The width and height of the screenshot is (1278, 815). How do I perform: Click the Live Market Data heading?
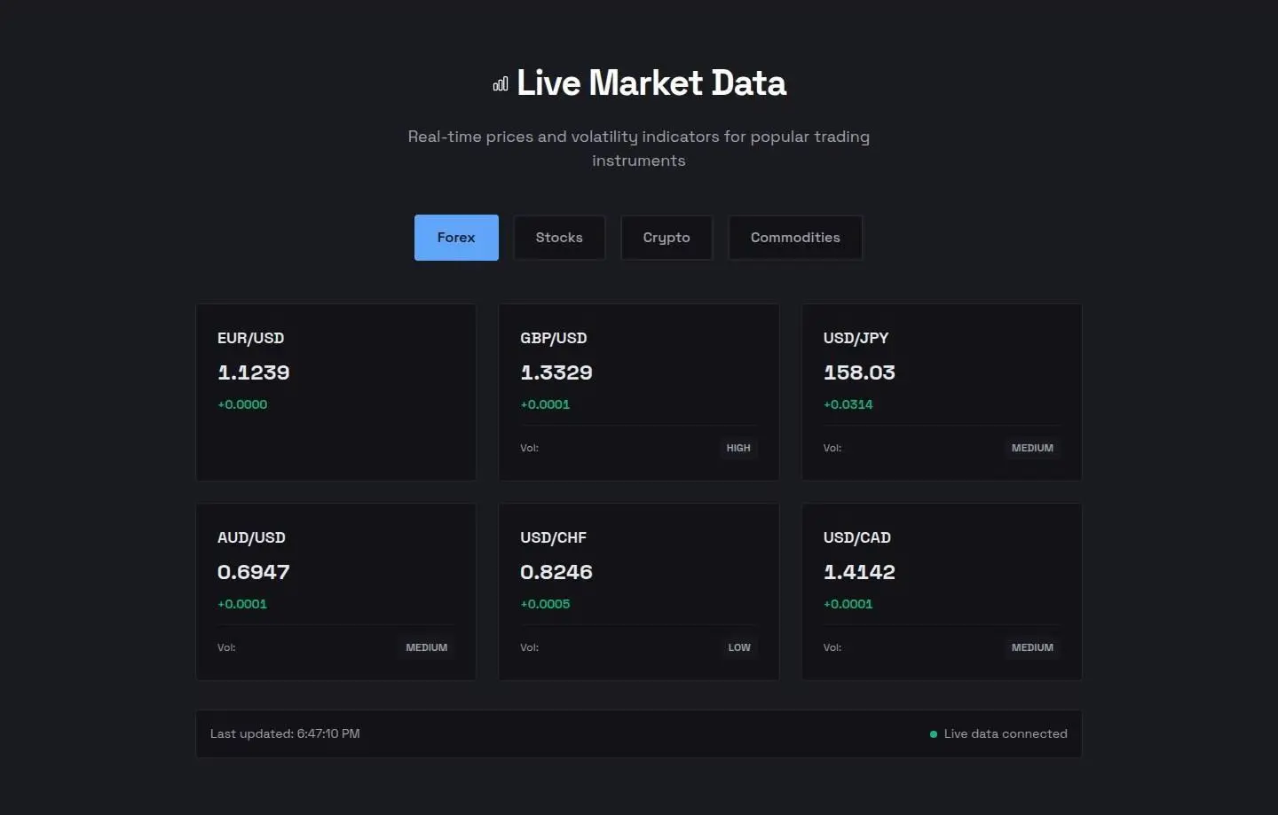(x=651, y=83)
